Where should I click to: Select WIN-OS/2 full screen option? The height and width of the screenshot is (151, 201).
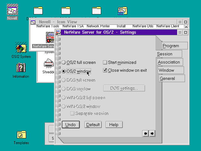[83, 98]
